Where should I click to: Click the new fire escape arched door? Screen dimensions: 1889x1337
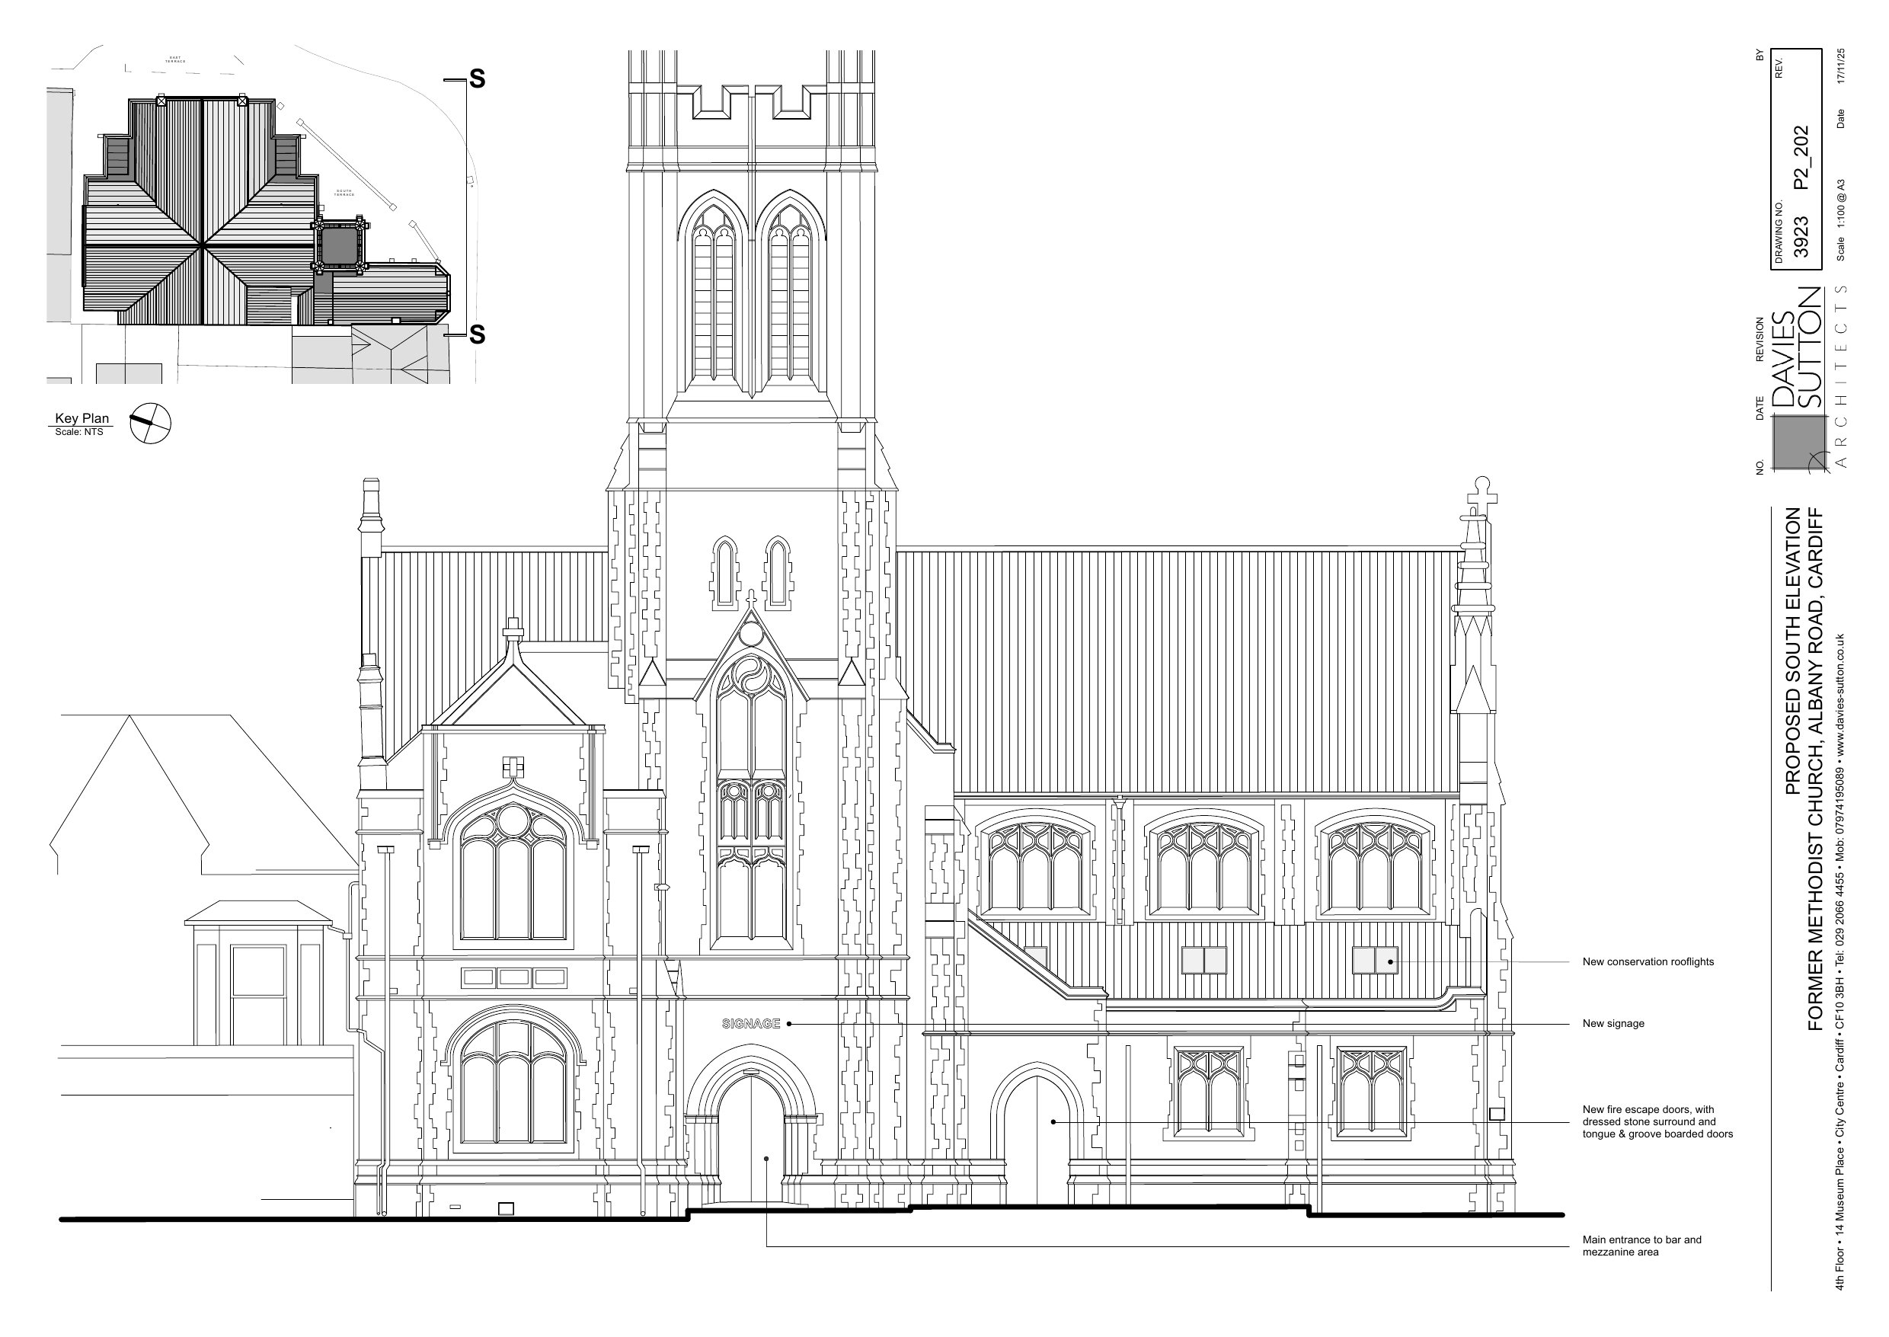1037,1140
